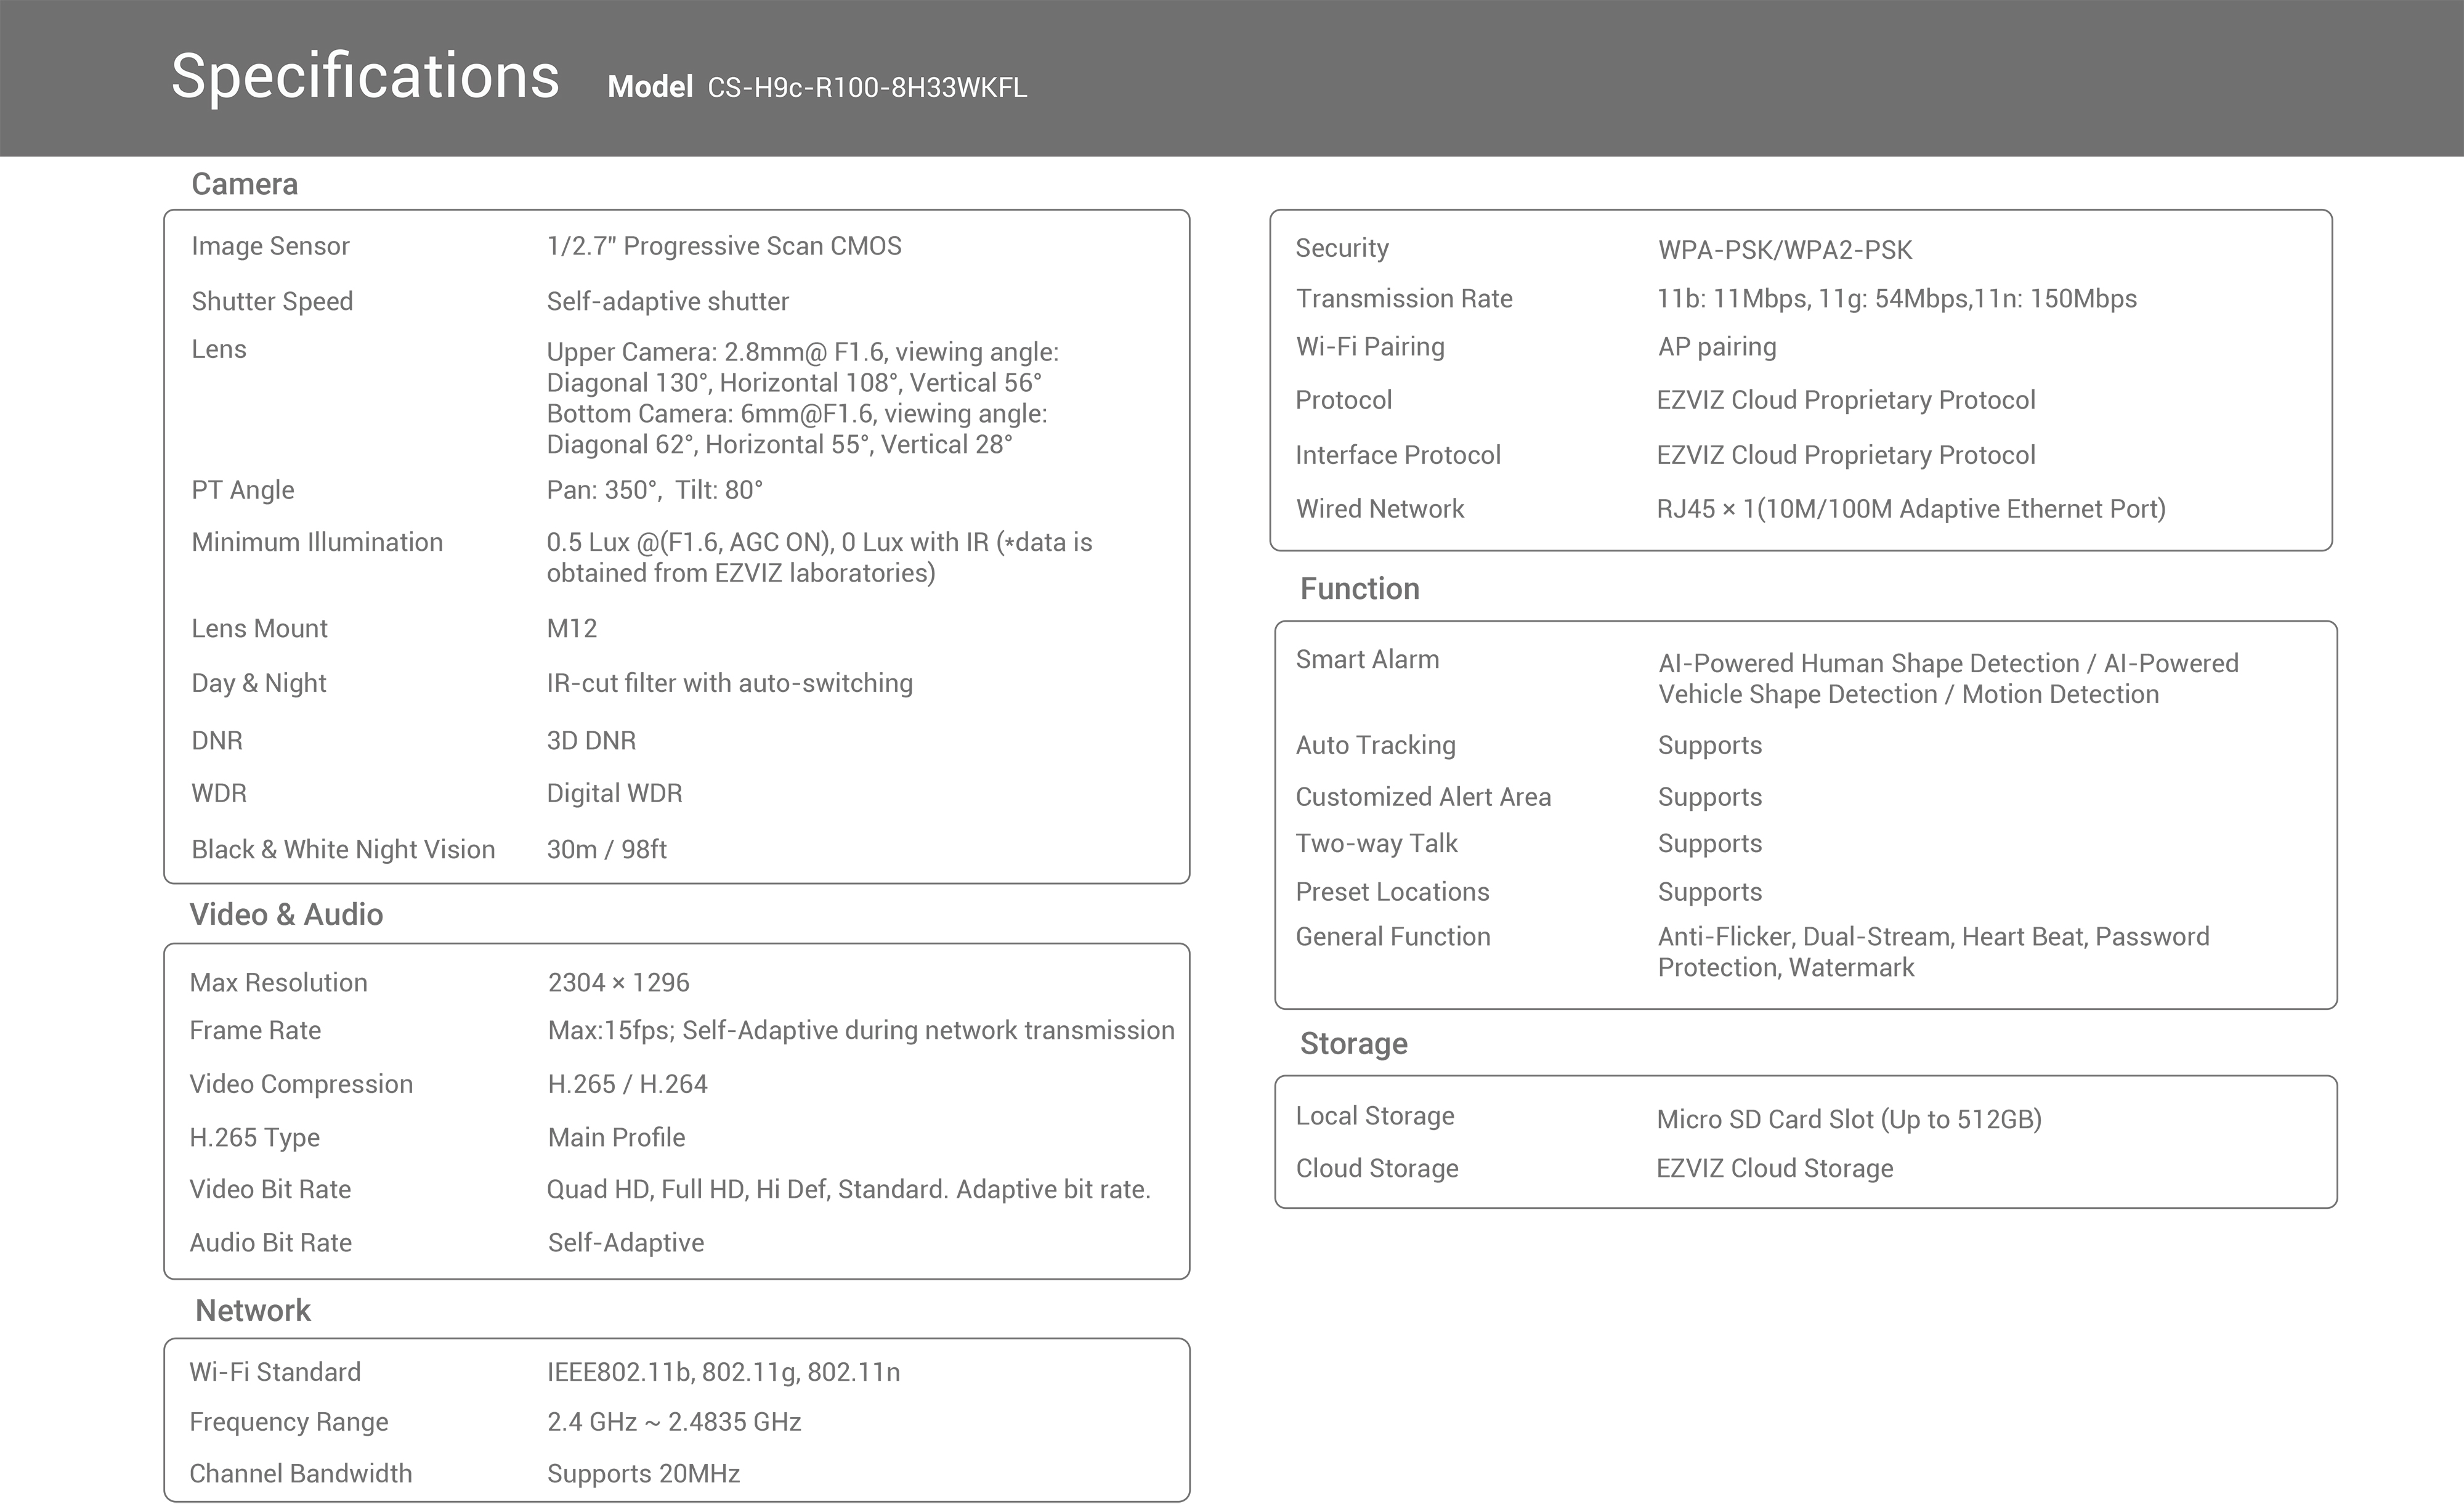Click the PT Angle pan tilt value

point(654,490)
